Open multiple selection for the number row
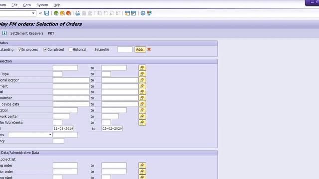 pyautogui.click(x=142, y=98)
